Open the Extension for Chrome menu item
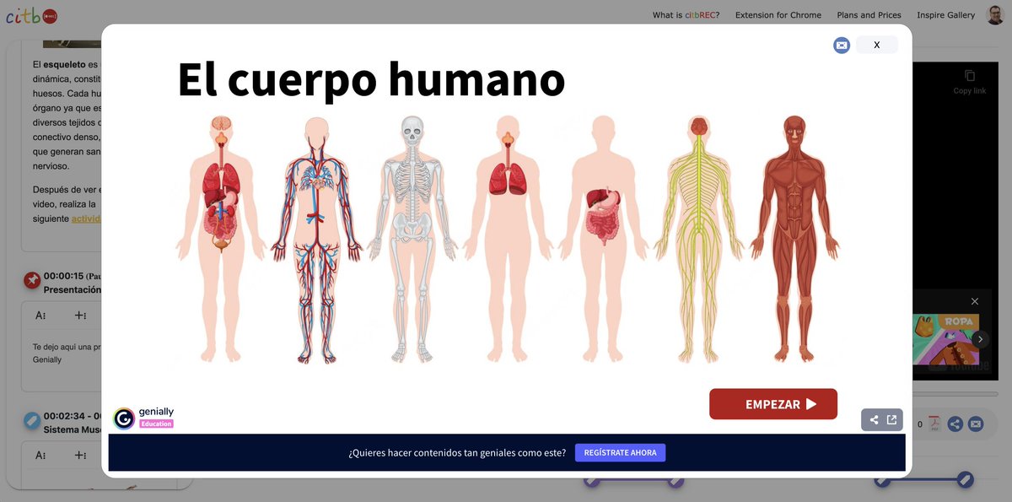This screenshot has width=1012, height=502. [778, 15]
